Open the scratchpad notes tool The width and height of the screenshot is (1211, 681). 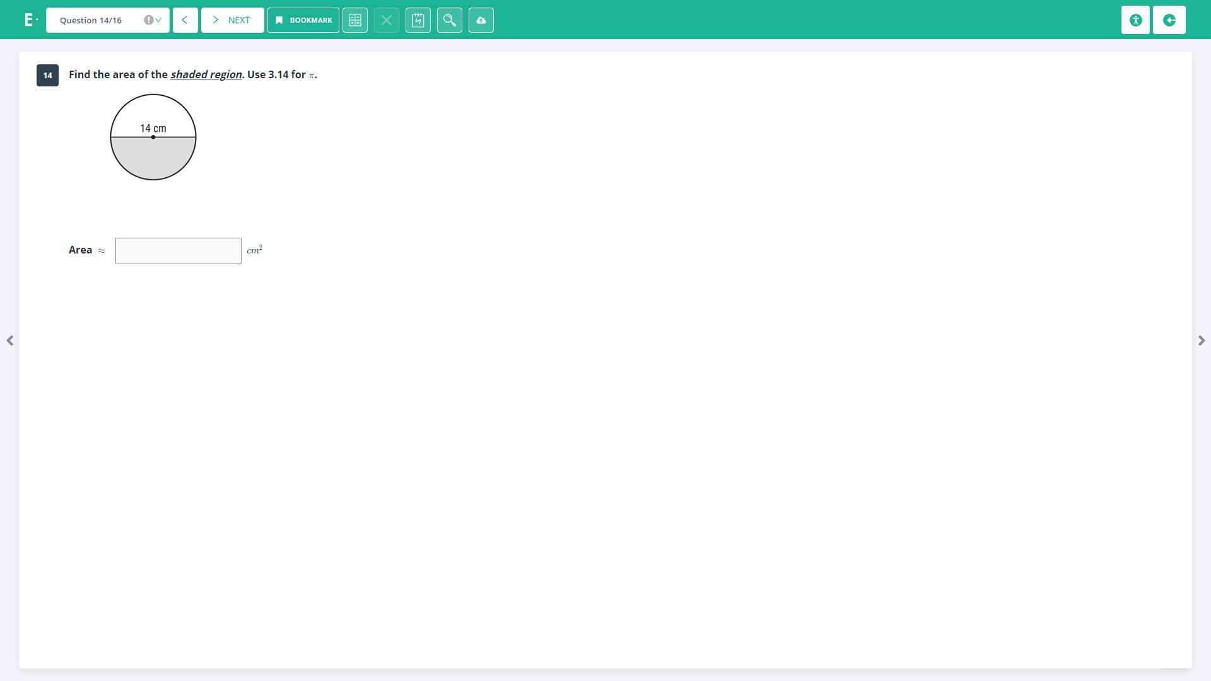pos(418,20)
